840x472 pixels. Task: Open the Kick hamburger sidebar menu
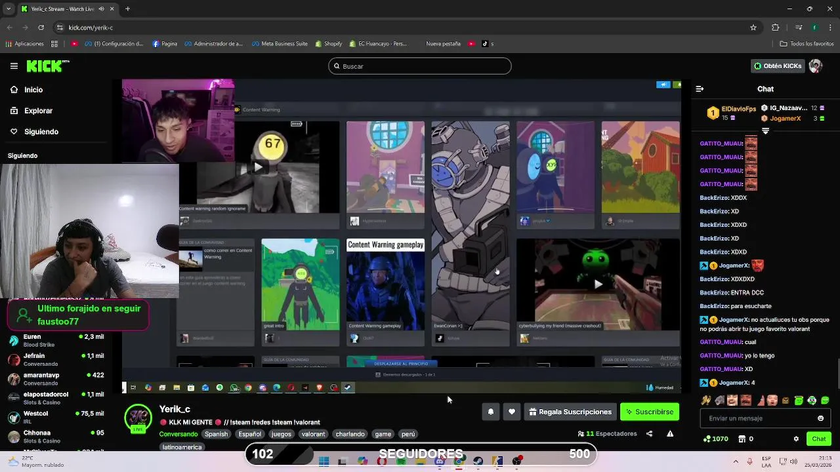coord(14,66)
